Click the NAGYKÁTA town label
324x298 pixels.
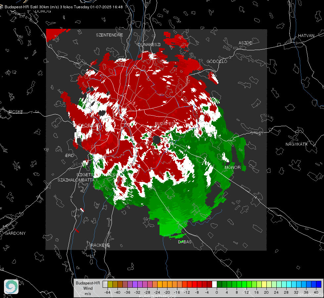(x=297, y=144)
